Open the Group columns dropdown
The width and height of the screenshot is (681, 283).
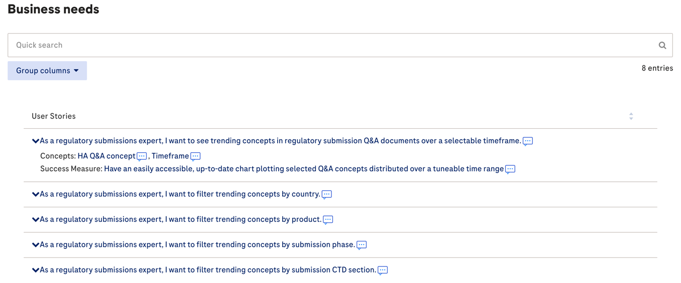pos(47,71)
